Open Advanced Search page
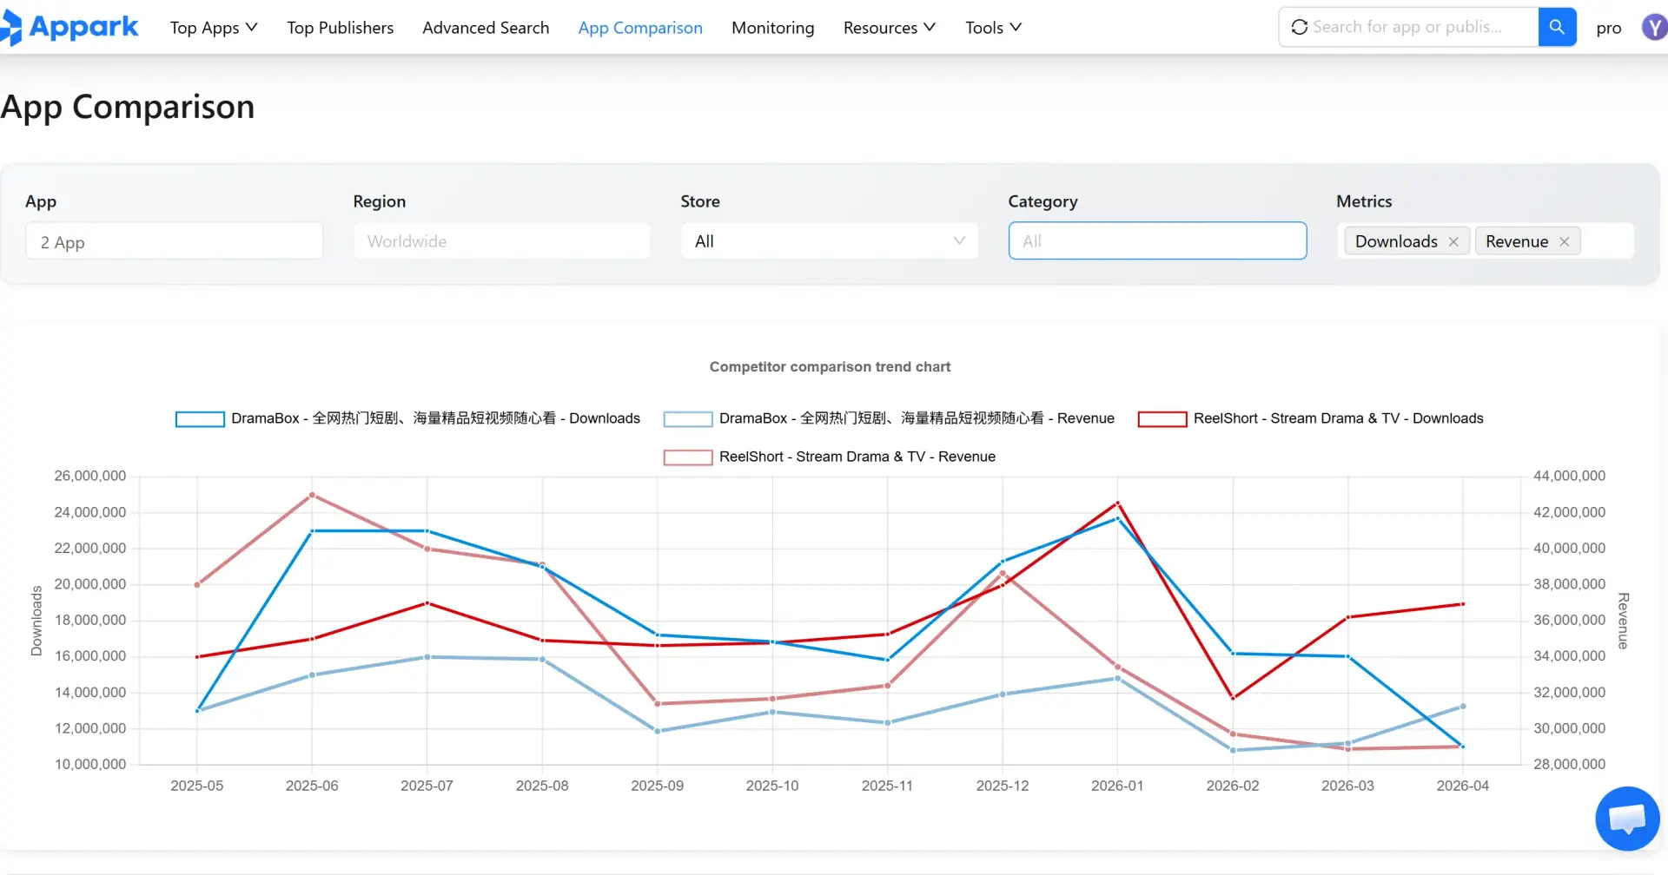The height and width of the screenshot is (875, 1668). [486, 28]
